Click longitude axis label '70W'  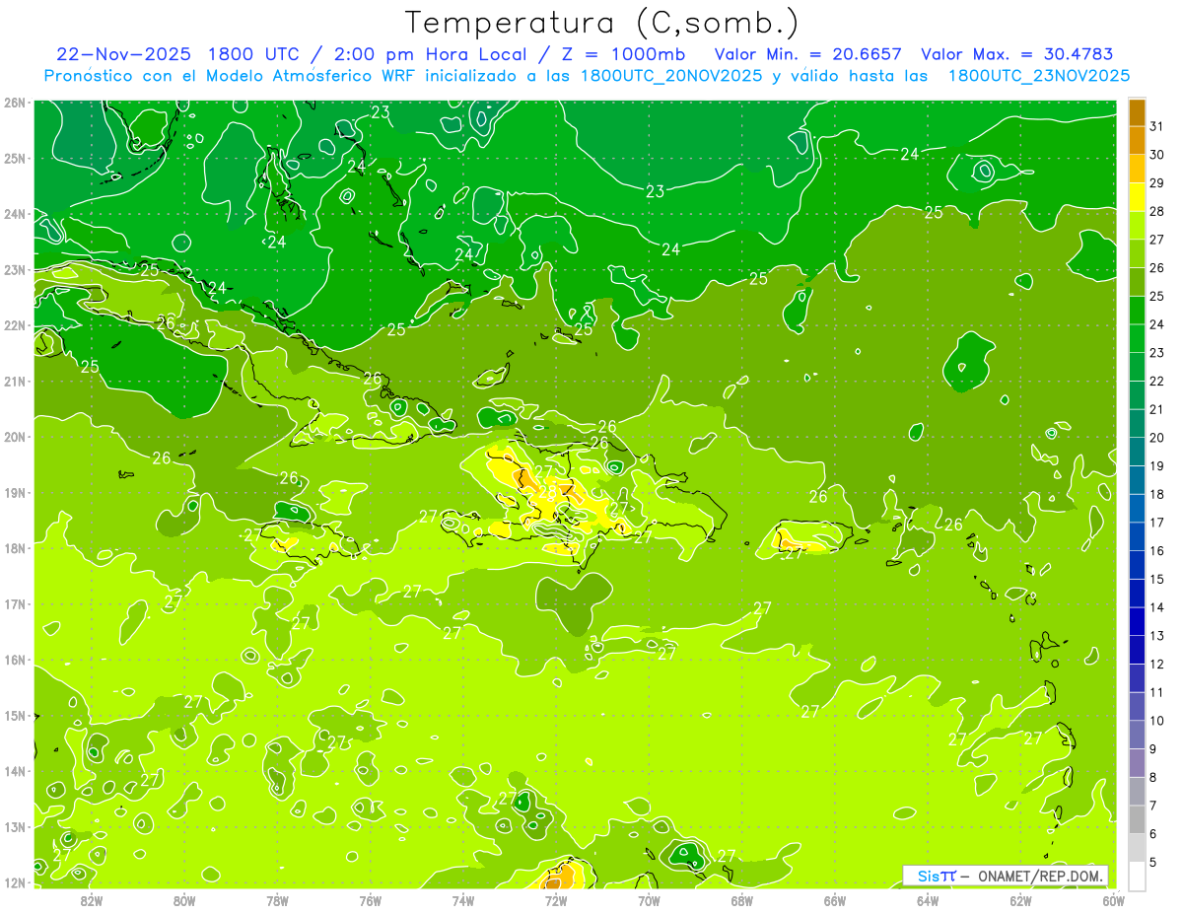[649, 899]
